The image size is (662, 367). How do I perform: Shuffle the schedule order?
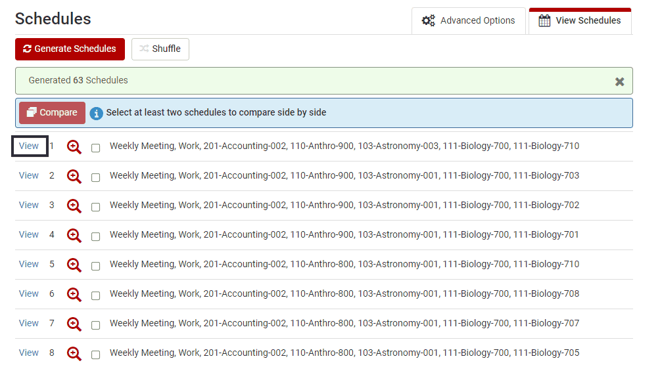coord(160,49)
